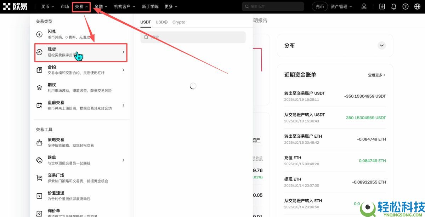Viewport: 425px width, 217px height.
Task: Open the notifications bell
Action: point(394,6)
